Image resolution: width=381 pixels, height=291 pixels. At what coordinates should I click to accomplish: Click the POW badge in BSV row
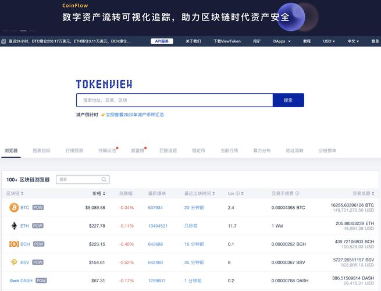tap(38, 262)
